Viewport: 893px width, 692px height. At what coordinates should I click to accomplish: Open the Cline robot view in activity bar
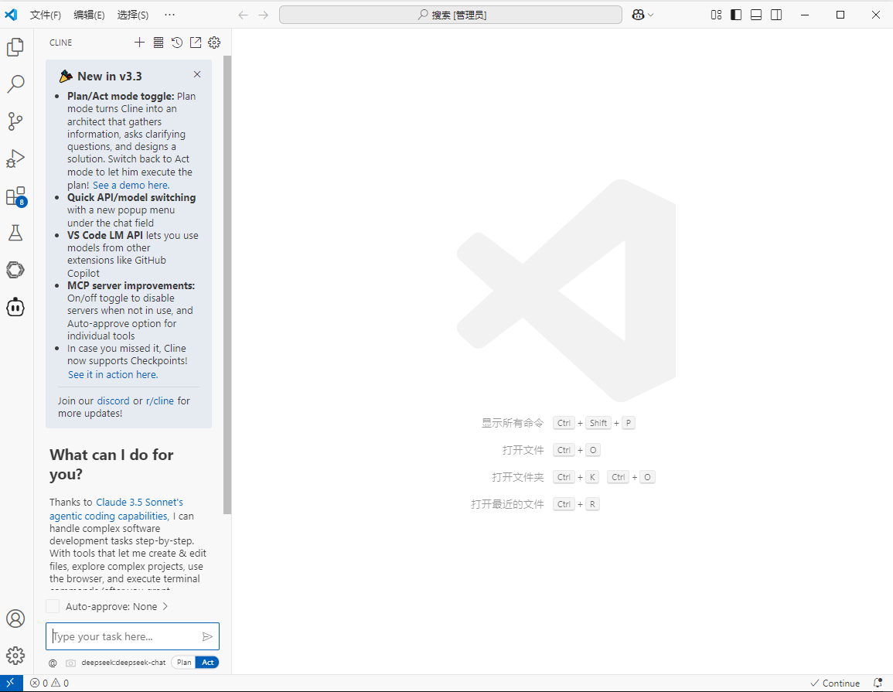[x=15, y=308]
